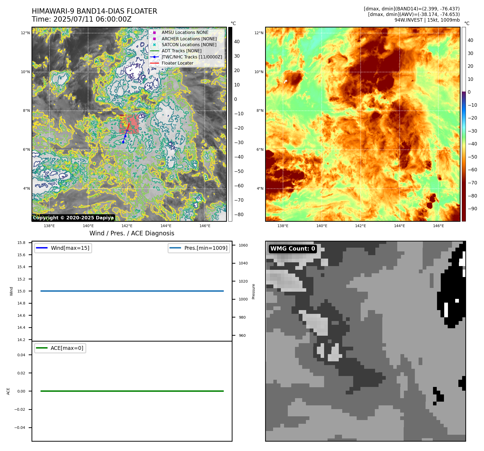This screenshot has height=451, width=484.
Task: Click the -80 tick on grayscale colorbar
Action: point(239,215)
